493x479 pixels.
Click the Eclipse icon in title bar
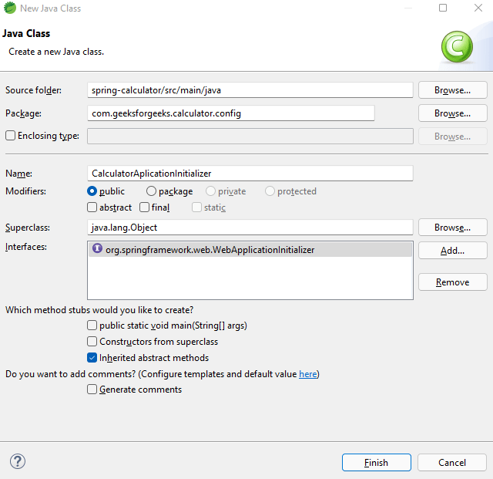point(9,8)
